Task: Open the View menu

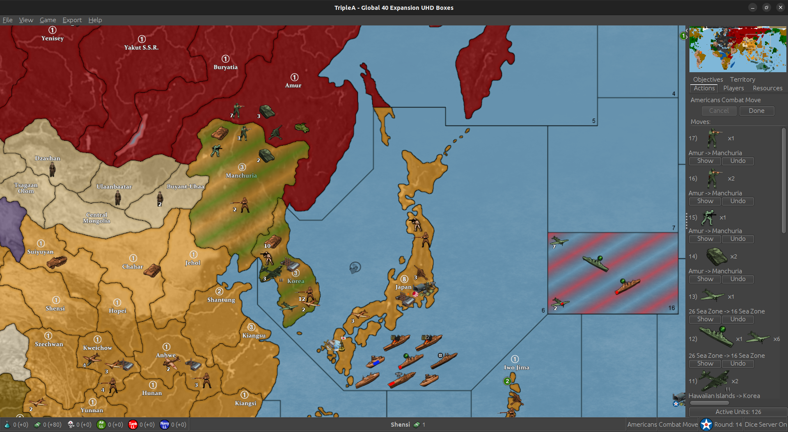Action: tap(26, 20)
